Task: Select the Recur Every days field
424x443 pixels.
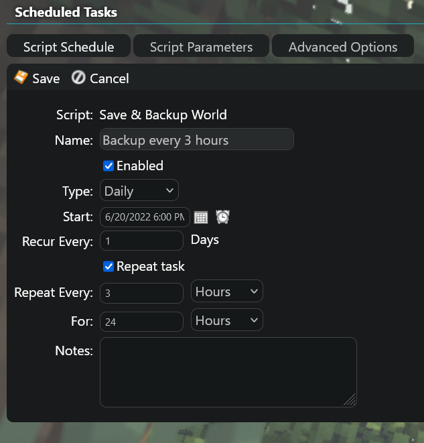Action: (141, 241)
